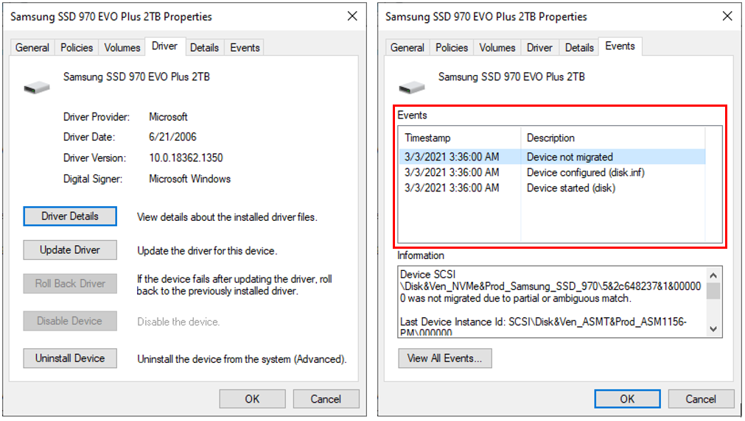Click the Timestamp column header

[x=459, y=138]
